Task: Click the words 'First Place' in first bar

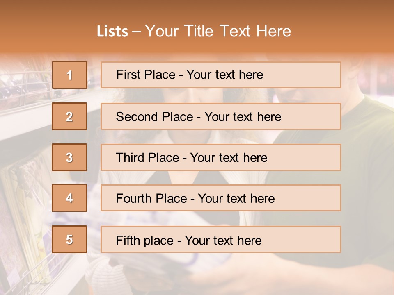Action: (146, 75)
